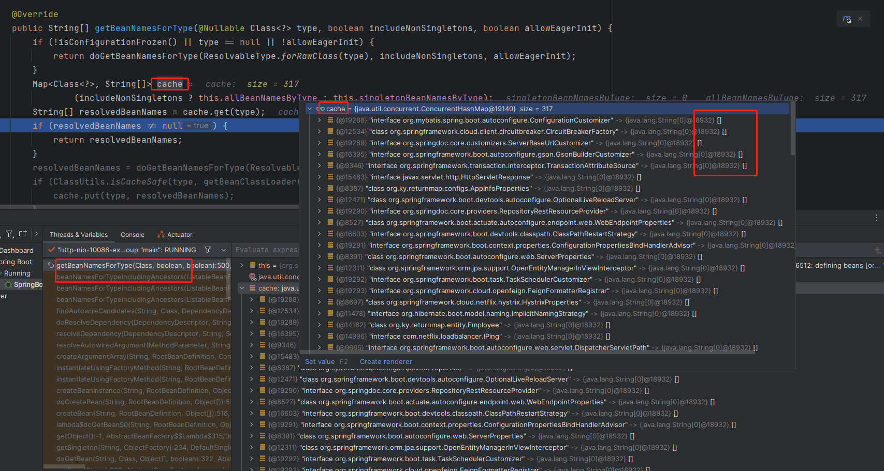
Task: Click map entry icon for AppInfoProperties
Action: click(x=330, y=188)
